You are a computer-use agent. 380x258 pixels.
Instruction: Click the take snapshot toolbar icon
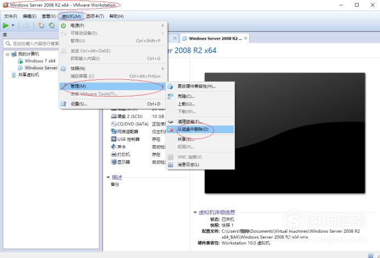point(41,25)
